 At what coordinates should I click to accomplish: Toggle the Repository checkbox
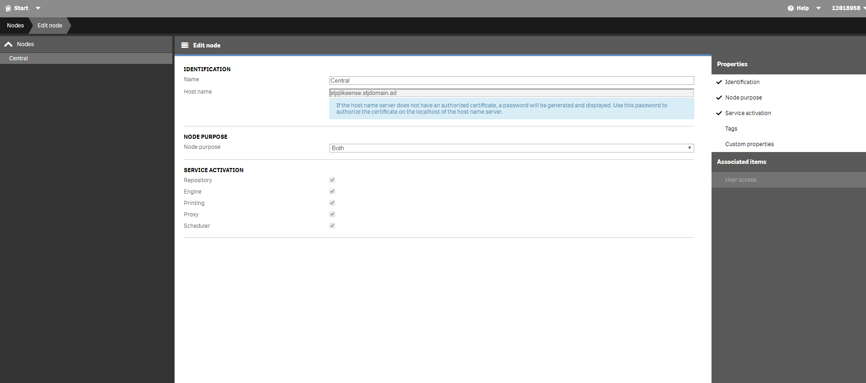tap(332, 180)
